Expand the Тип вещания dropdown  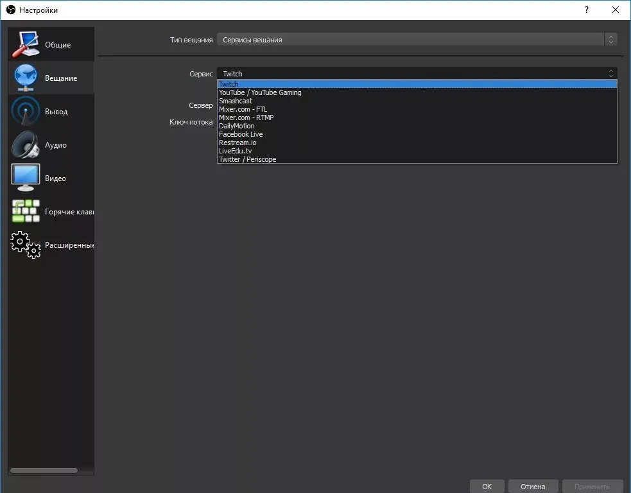[x=417, y=39]
